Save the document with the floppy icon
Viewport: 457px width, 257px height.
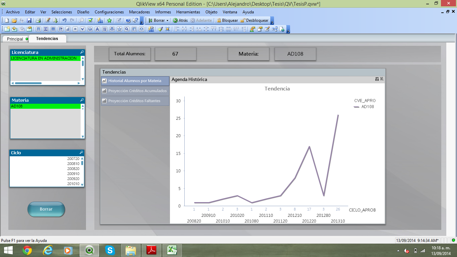[x=29, y=20]
